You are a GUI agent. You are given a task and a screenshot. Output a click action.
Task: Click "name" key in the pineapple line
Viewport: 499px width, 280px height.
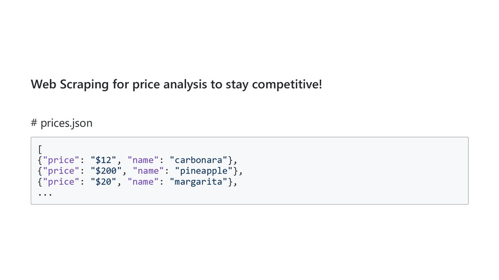(x=148, y=171)
